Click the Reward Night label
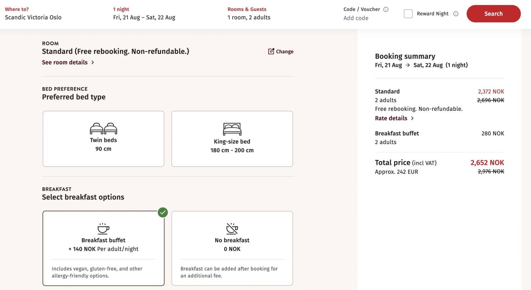 coord(433,14)
